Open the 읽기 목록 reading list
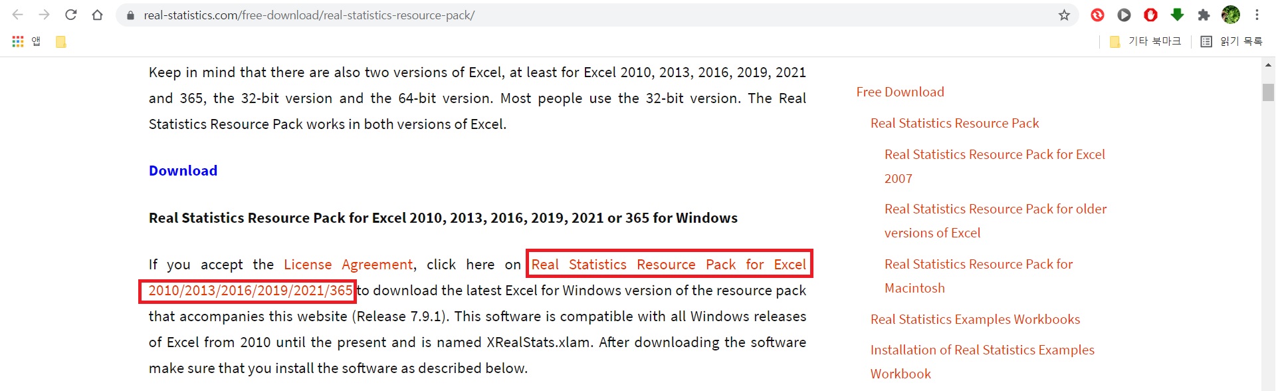 click(x=1231, y=41)
